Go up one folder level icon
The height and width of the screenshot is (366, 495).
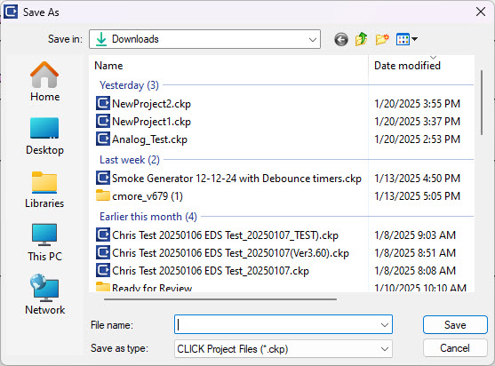point(362,39)
